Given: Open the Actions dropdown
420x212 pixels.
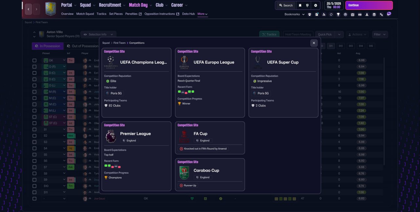Looking at the screenshot, I should pyautogui.click(x=357, y=35).
